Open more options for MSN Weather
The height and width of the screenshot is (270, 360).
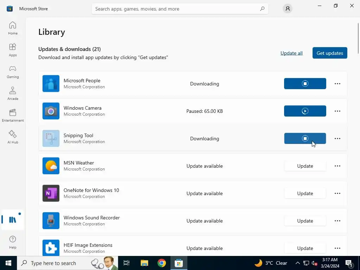coord(337,166)
